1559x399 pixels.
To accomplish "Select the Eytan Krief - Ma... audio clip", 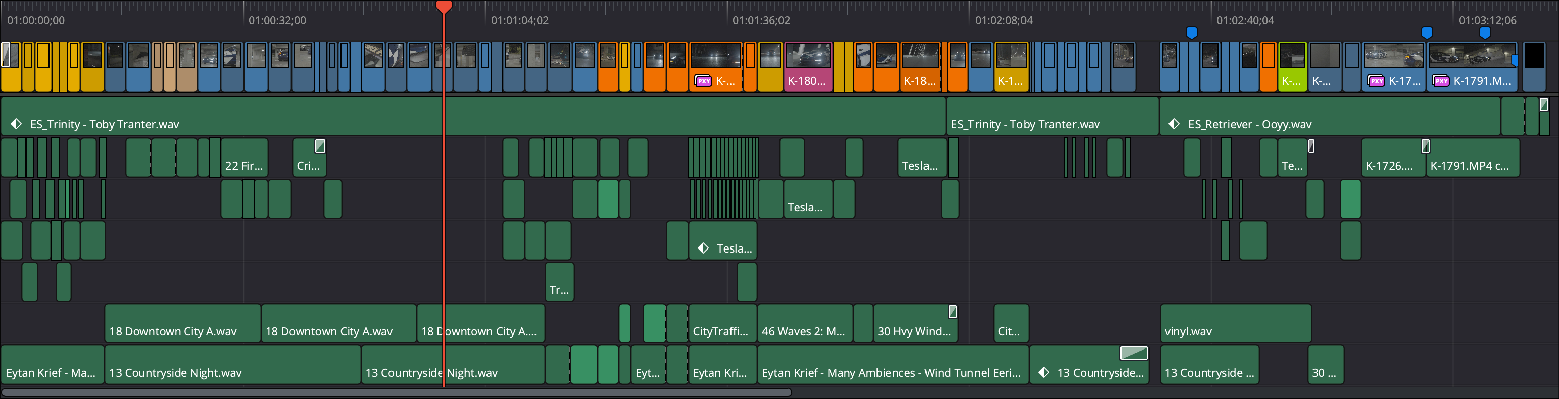I will click(52, 365).
